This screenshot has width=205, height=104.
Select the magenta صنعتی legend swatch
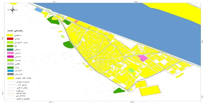[x=10, y=57]
